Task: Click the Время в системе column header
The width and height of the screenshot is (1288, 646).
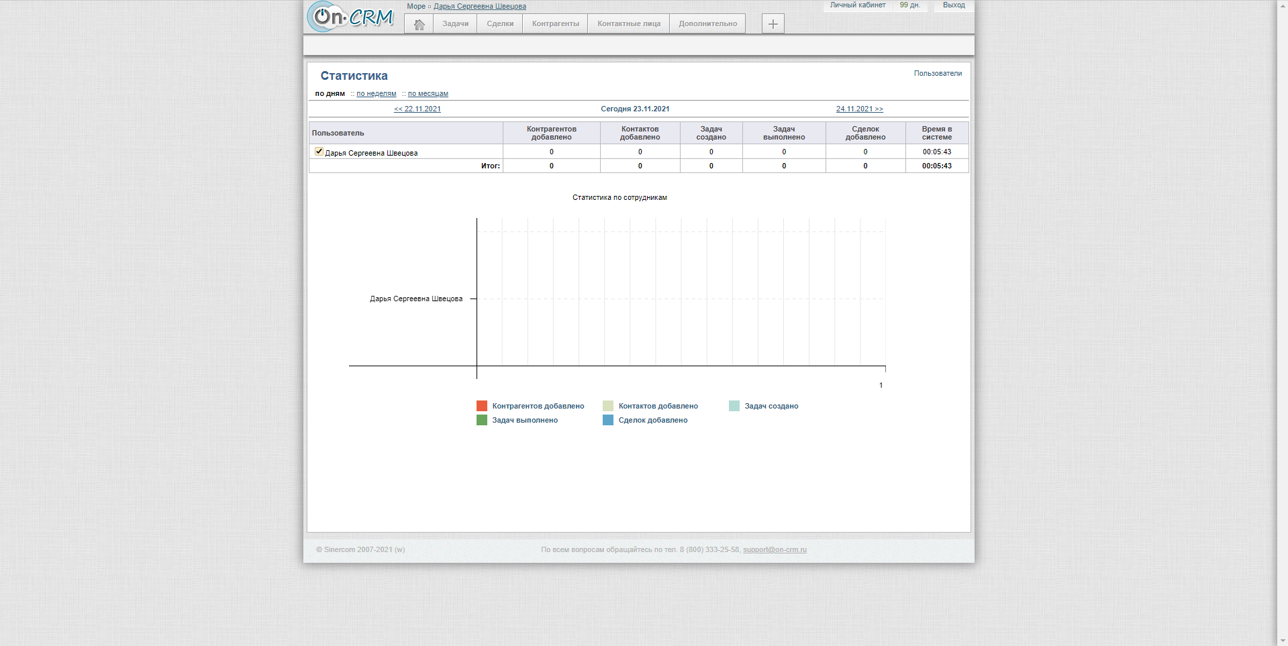Action: pos(937,133)
